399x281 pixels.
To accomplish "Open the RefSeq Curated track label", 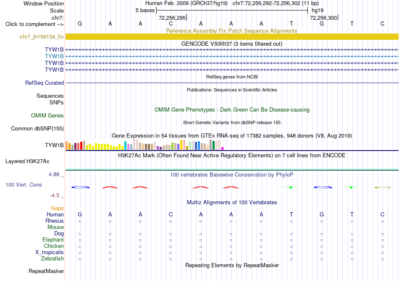I will [x=45, y=83].
